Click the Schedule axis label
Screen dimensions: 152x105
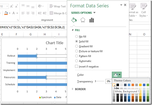(x=10, y=84)
